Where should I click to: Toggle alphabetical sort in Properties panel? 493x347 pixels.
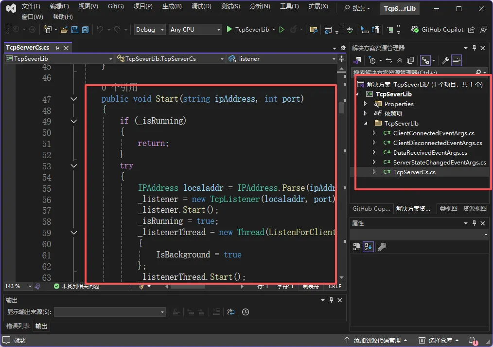point(368,247)
